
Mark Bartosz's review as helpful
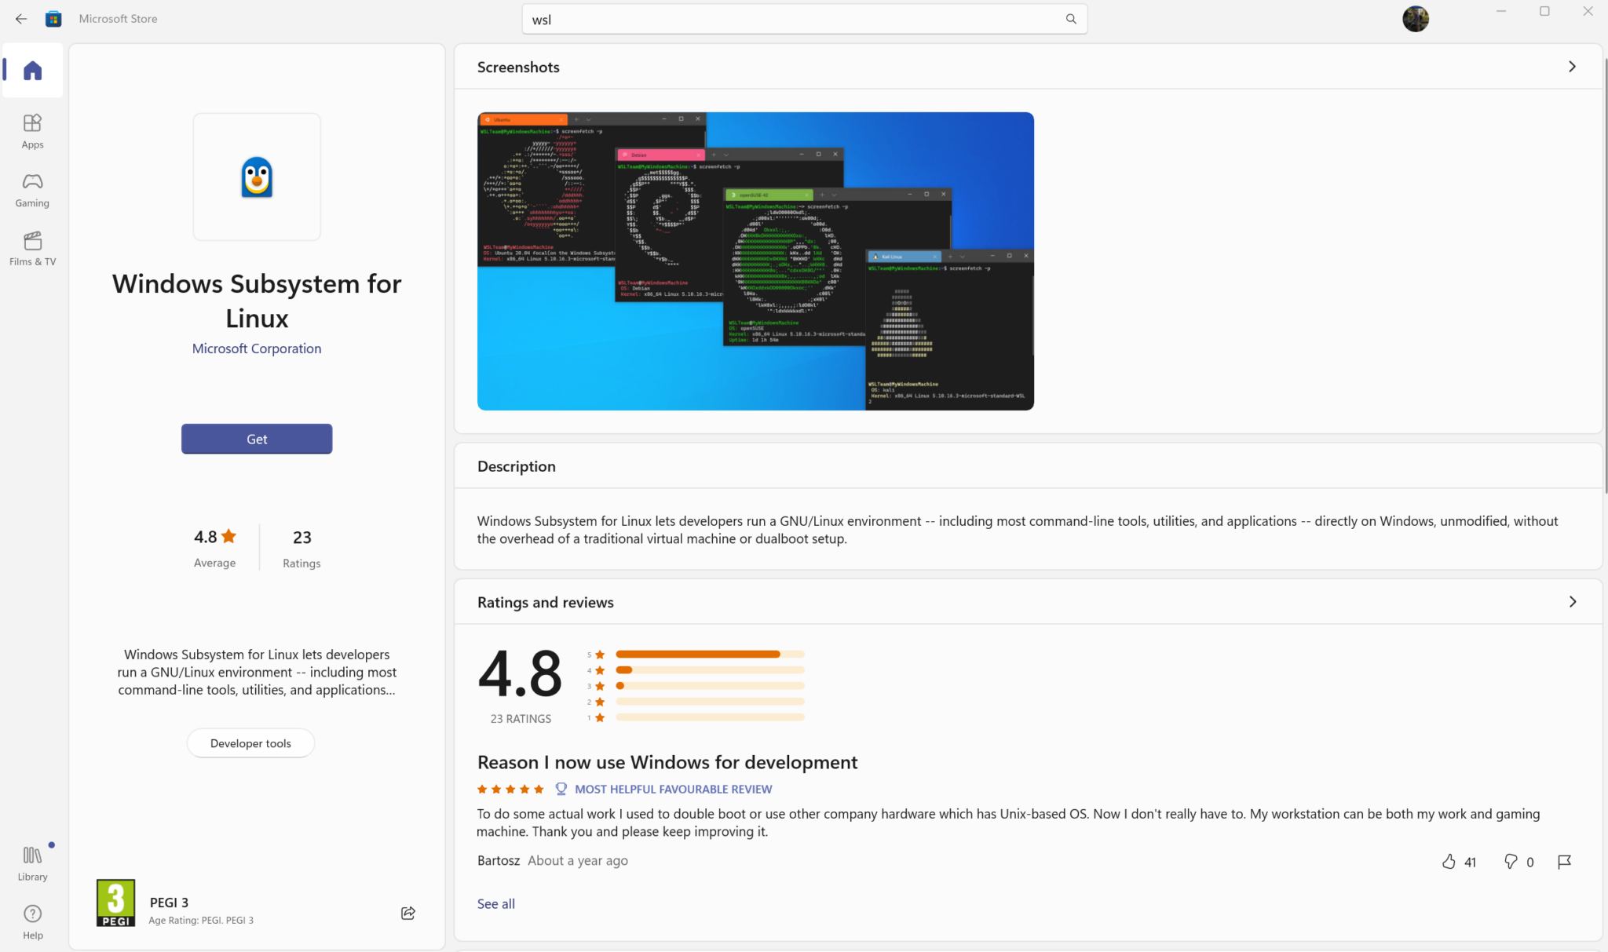(x=1449, y=861)
